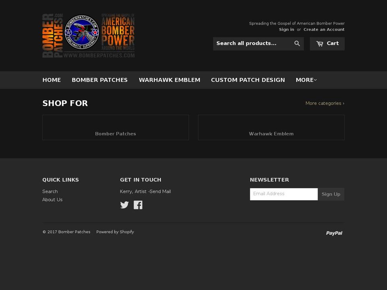Open the shopping Cart icon

(327, 43)
